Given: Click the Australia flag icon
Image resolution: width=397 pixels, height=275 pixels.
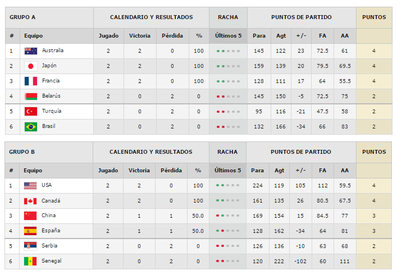Looking at the screenshot, I should click(x=31, y=51).
